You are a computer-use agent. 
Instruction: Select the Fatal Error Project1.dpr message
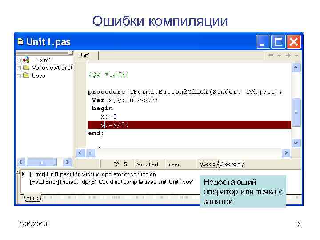(112, 182)
